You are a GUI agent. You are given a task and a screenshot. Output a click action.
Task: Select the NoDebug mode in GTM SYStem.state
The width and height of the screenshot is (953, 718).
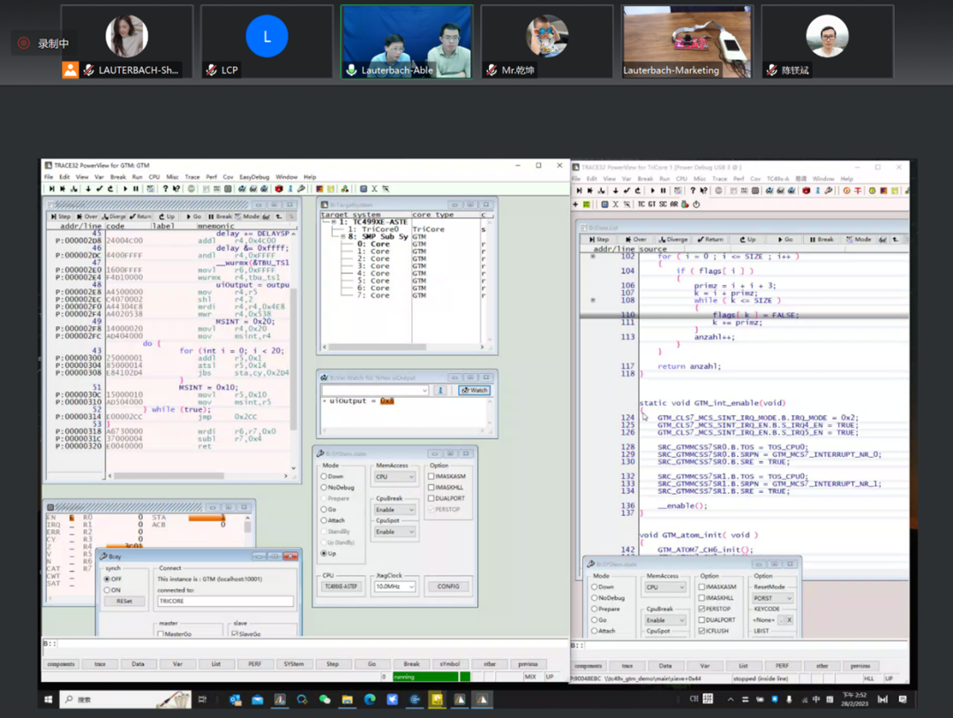coord(324,488)
